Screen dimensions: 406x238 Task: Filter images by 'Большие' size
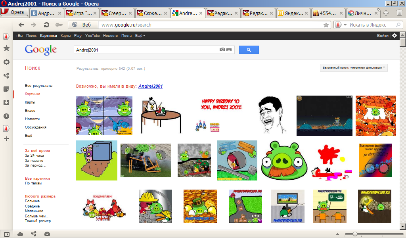(33, 201)
